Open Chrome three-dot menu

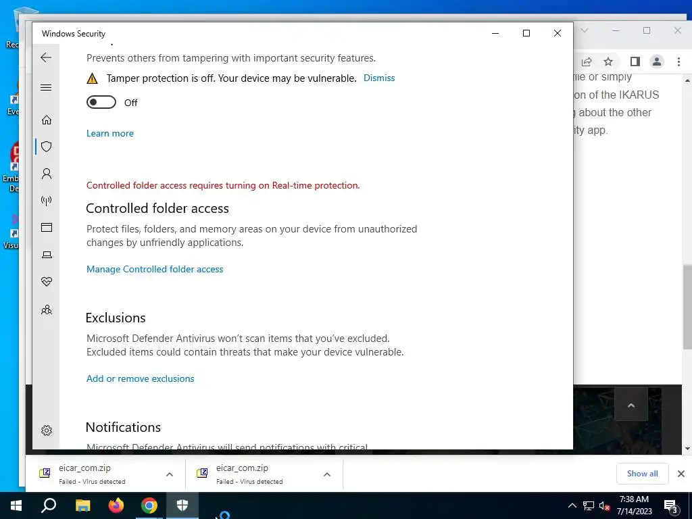(678, 61)
